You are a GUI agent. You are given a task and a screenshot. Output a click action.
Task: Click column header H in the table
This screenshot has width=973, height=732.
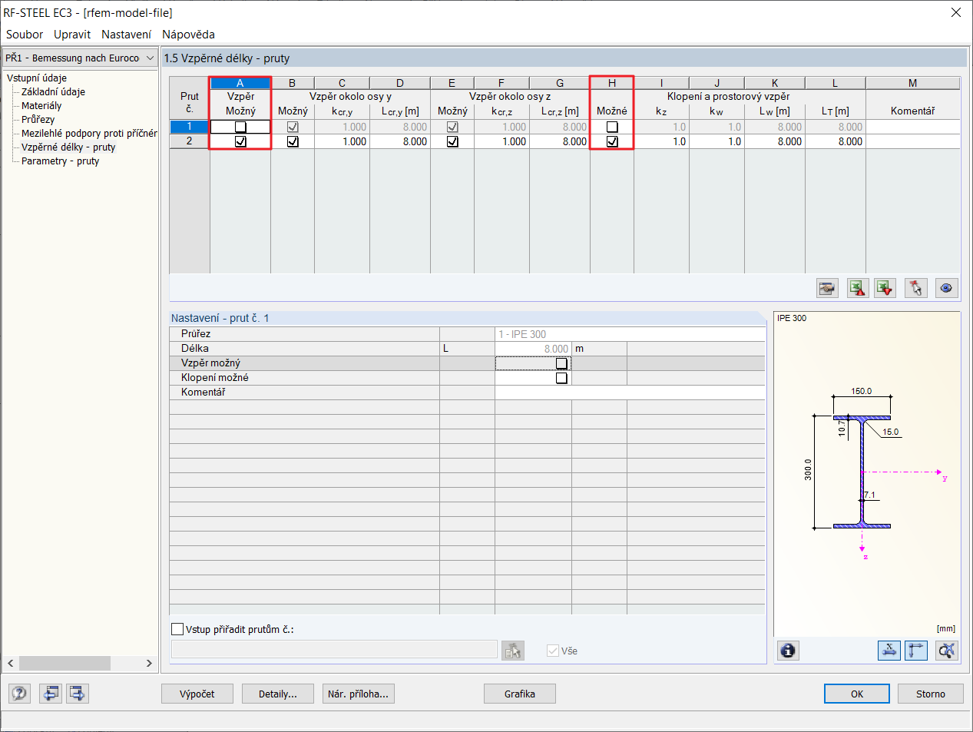pos(612,83)
